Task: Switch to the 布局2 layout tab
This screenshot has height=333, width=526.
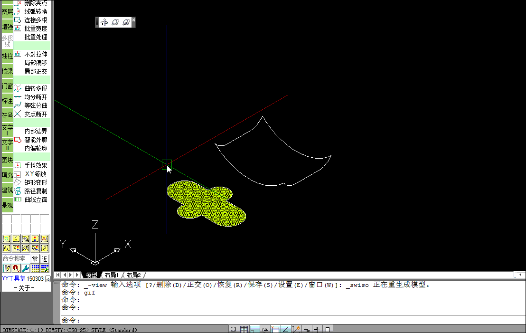Action: (133, 275)
